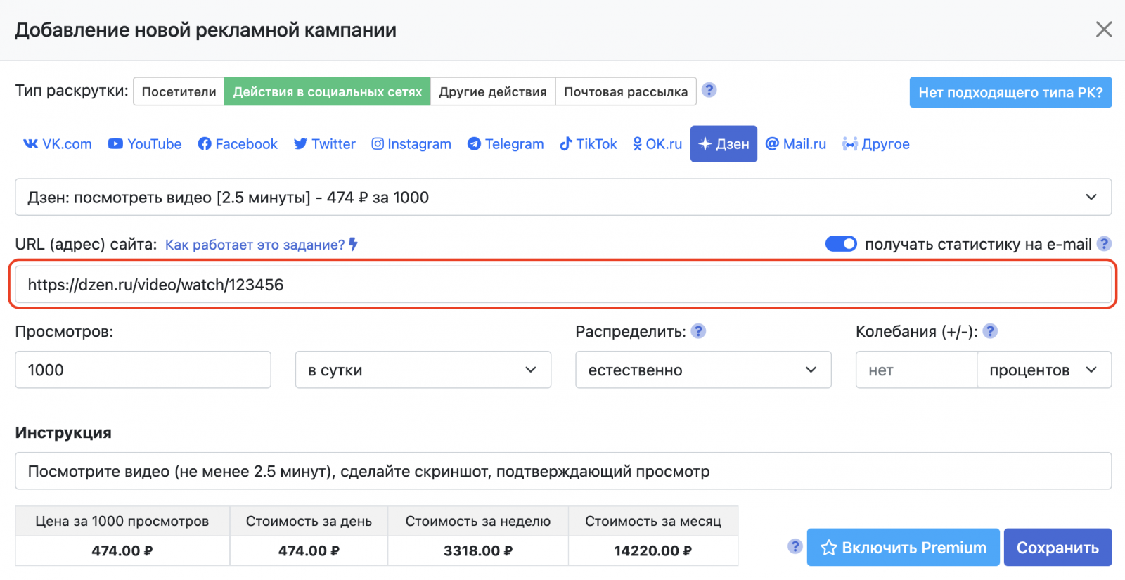Select the Twitter platform
The width and height of the screenshot is (1125, 580).
pyautogui.click(x=324, y=144)
